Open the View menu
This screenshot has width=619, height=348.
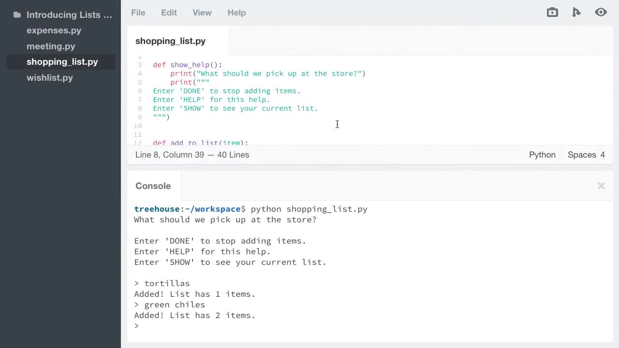point(202,13)
